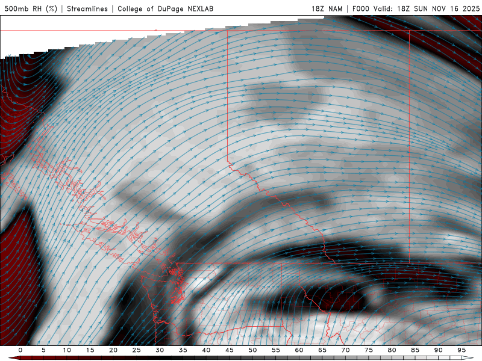Viewport: 482px width, 361px height.
Task: Click the colorbar label "35"
Action: coord(183,350)
